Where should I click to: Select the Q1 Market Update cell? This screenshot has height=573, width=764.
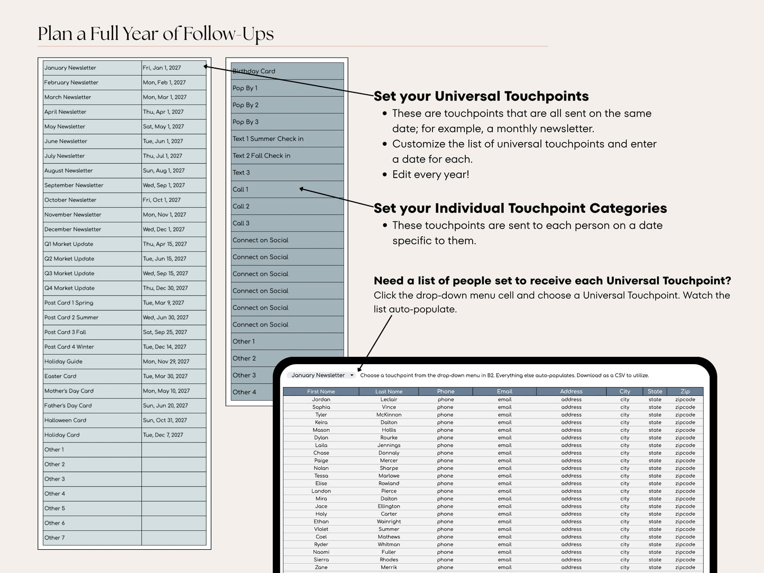(92, 244)
